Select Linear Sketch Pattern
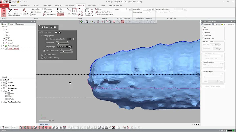The width and height of the screenshot is (236, 132). [103, 12]
